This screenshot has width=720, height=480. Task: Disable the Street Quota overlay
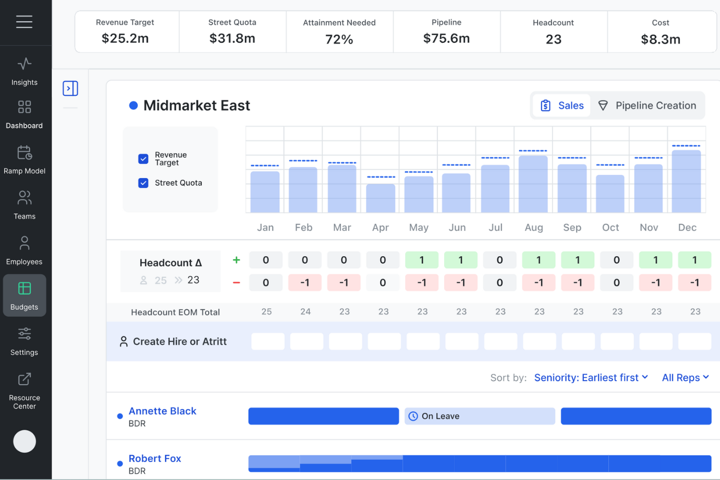(x=143, y=183)
